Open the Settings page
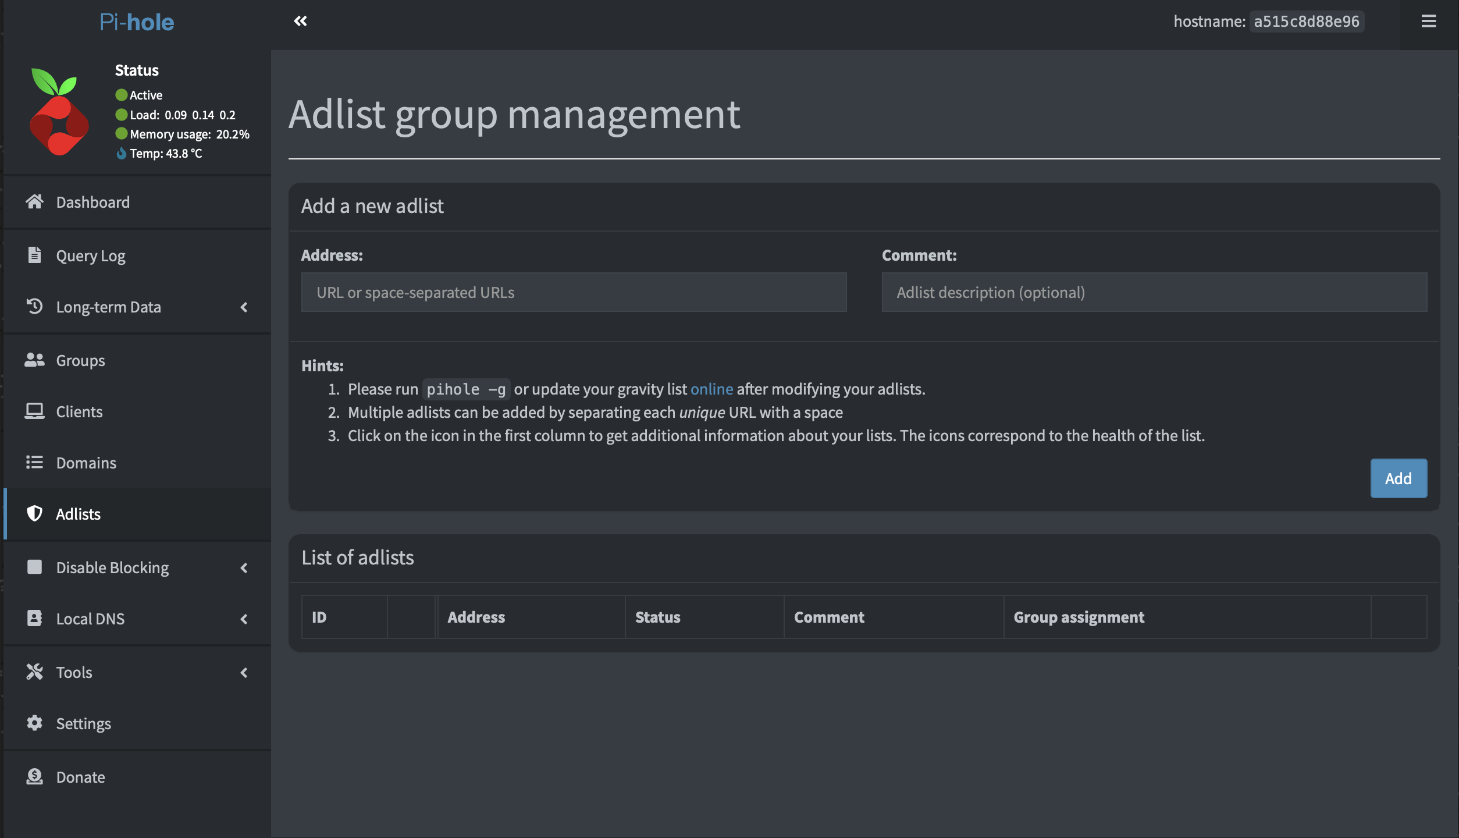1459x838 pixels. (x=137, y=723)
